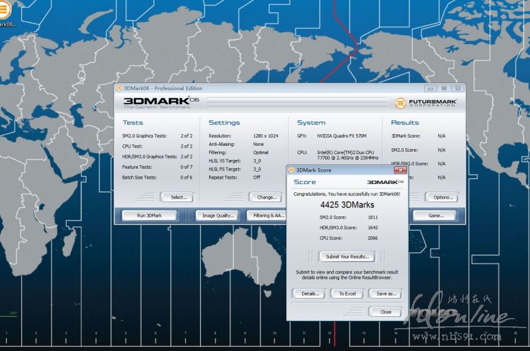The image size is (530, 351).
Task: Maximize the 3DMark06 Professional Edition window
Action: 443,88
